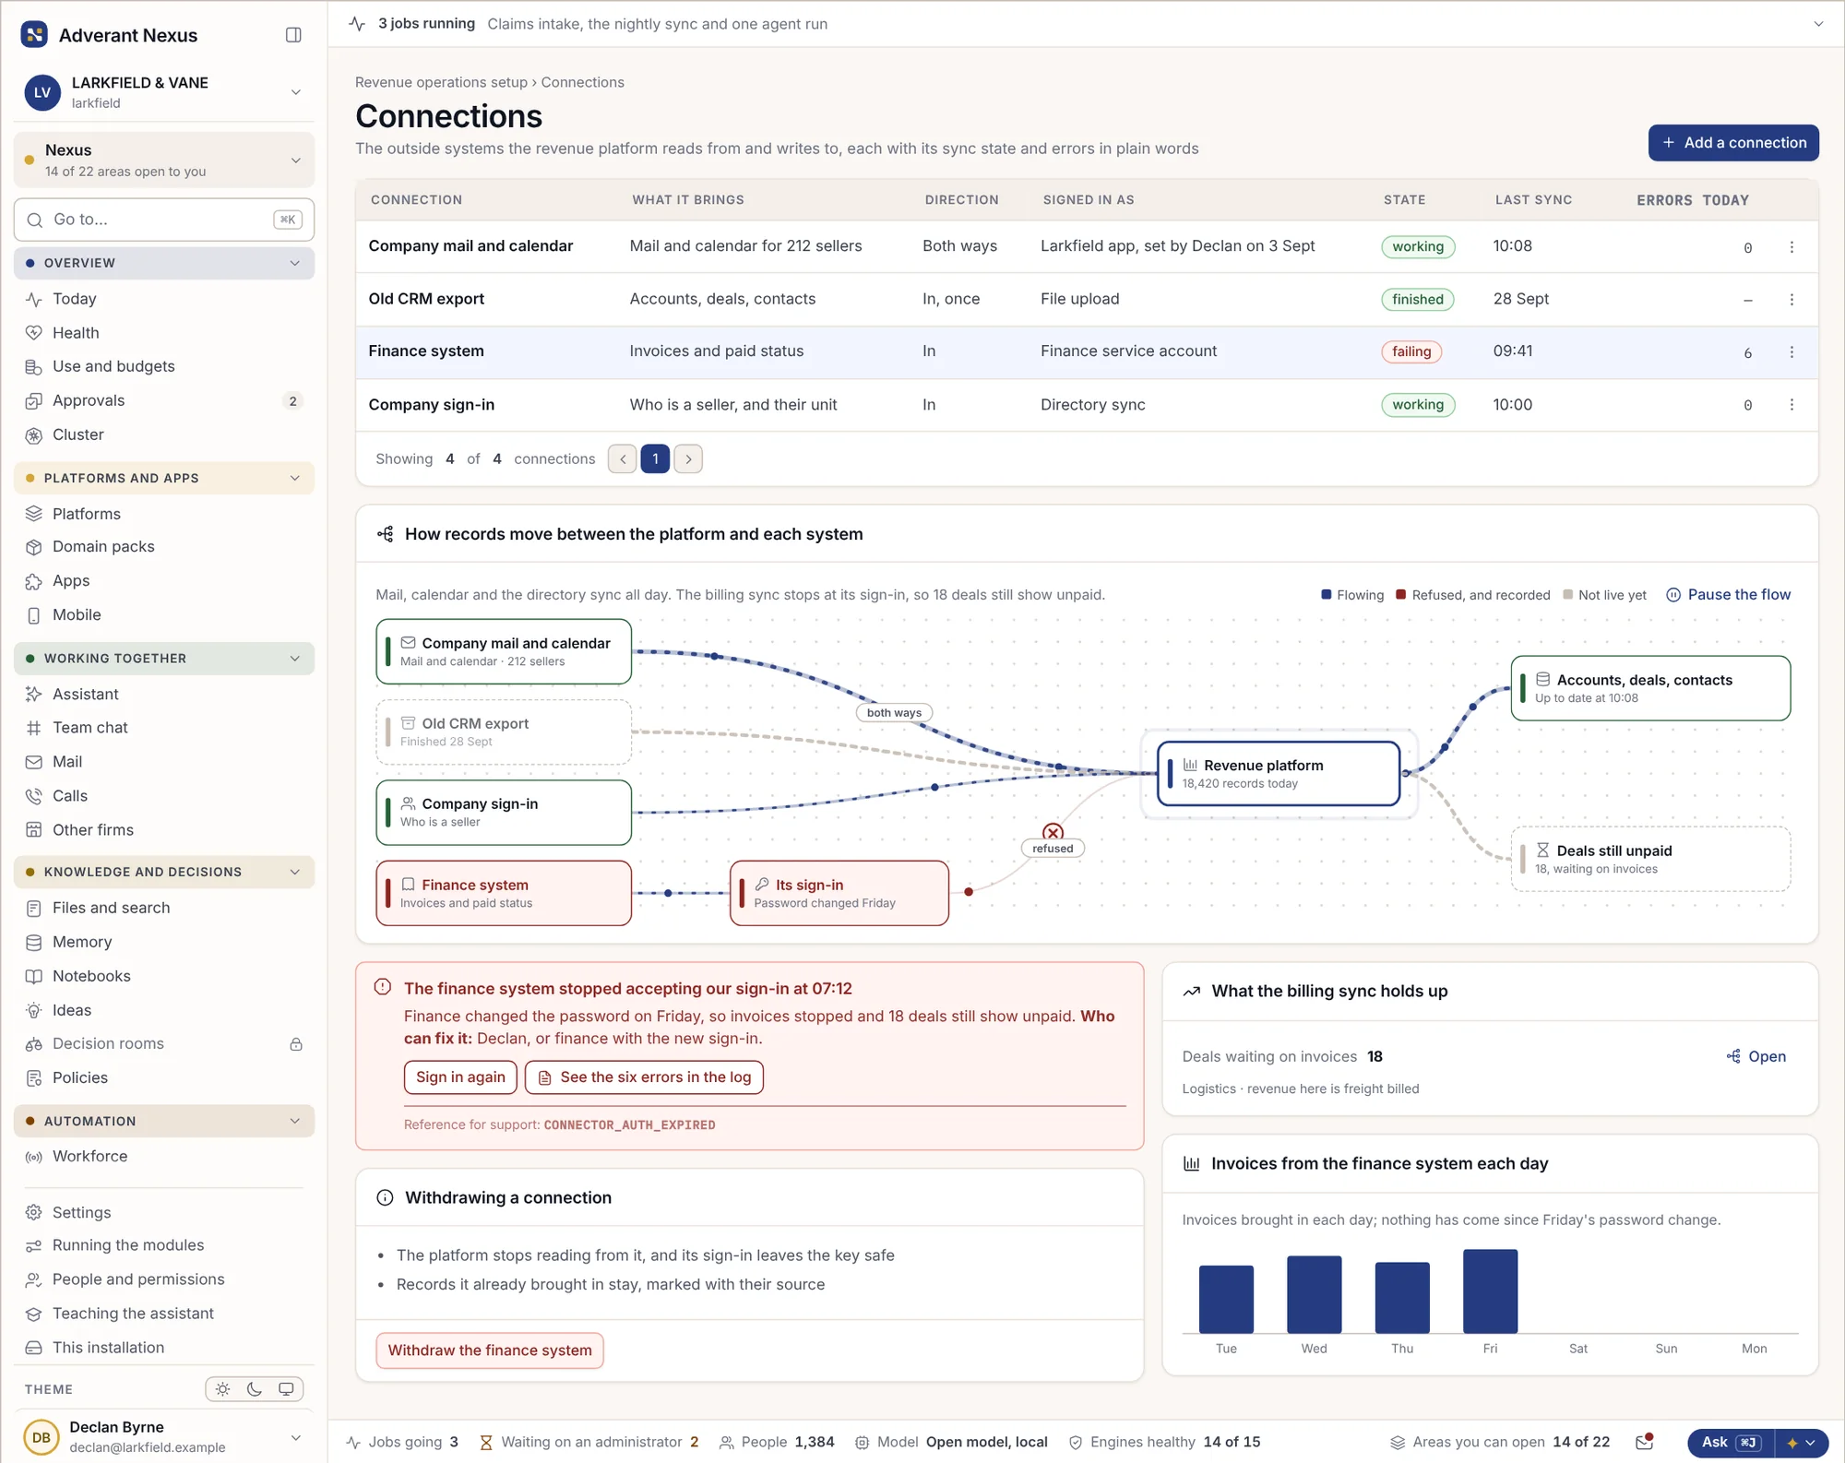This screenshot has width=1845, height=1463.
Task: Click the lock icon on Decision rooms
Action: (296, 1044)
